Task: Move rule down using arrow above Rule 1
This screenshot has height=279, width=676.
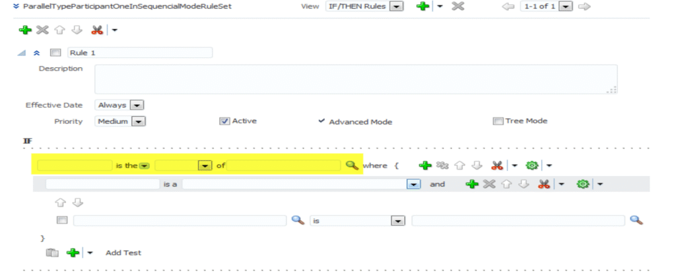Action: coord(77,30)
